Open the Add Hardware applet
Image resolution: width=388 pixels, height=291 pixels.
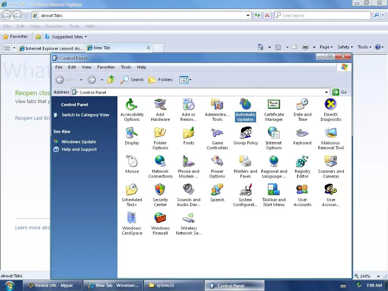(160, 110)
